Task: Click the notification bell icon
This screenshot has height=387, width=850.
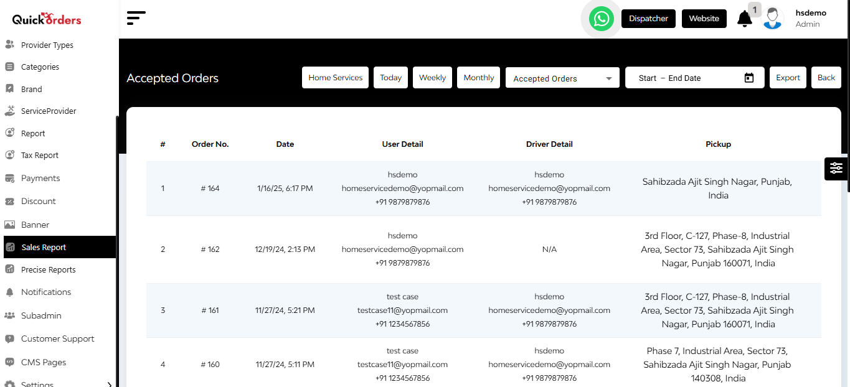Action: click(744, 19)
